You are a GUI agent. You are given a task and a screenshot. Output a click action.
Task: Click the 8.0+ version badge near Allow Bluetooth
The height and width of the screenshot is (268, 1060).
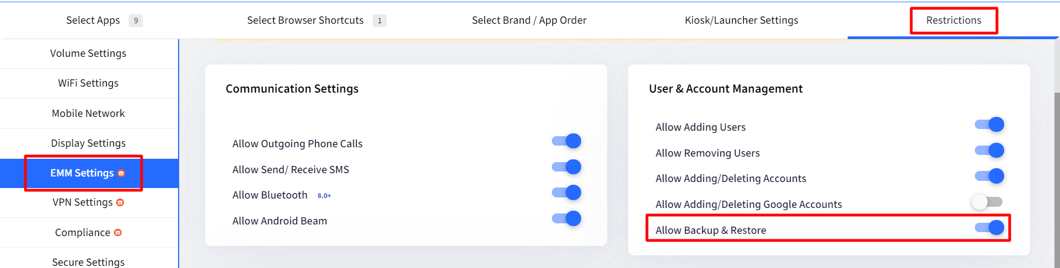[x=324, y=196]
